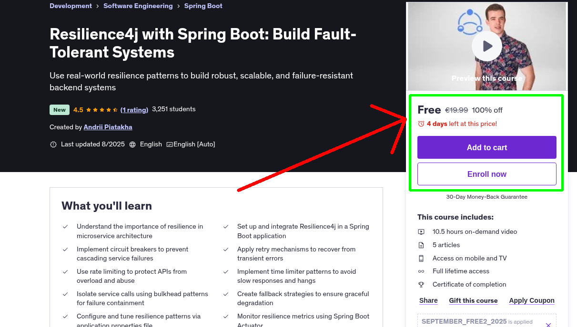
Task: Click the Share button
Action: point(428,300)
